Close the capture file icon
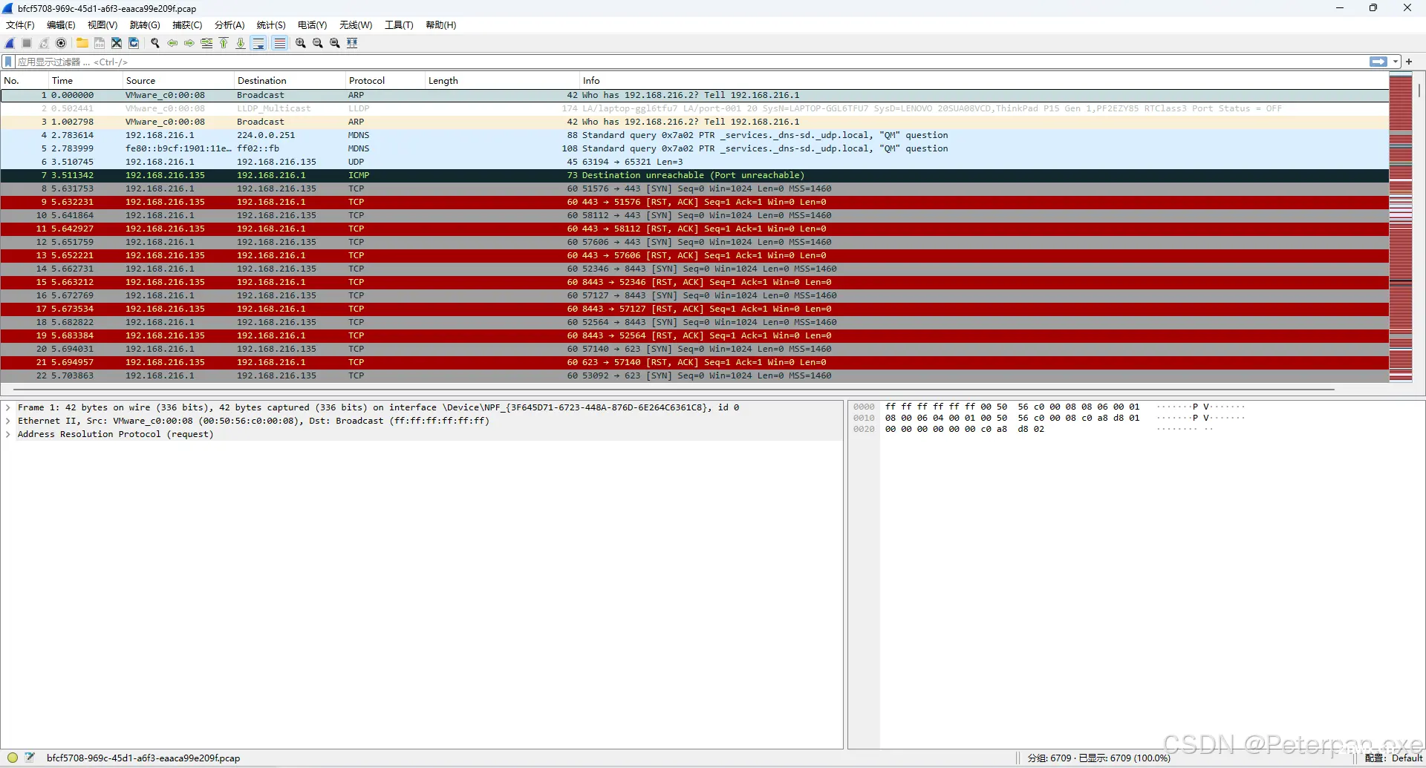The width and height of the screenshot is (1426, 768). coord(117,43)
